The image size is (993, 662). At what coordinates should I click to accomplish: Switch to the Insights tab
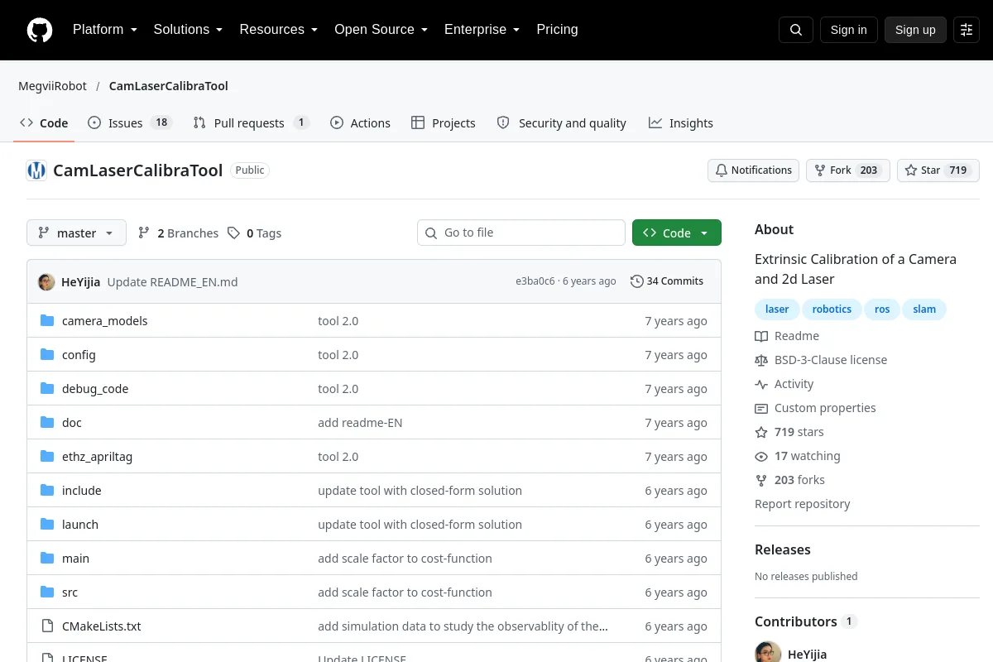[680, 122]
